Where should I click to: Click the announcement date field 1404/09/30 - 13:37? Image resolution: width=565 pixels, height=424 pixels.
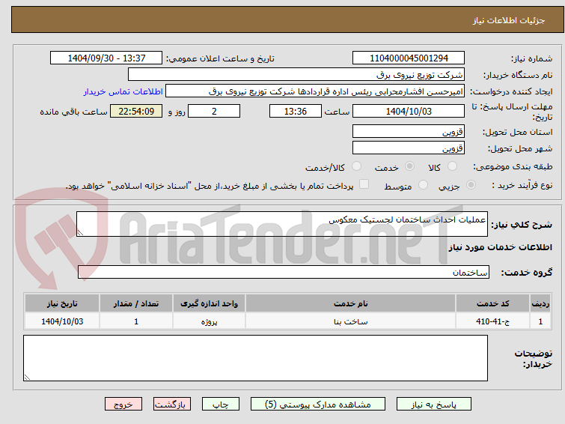(106, 58)
